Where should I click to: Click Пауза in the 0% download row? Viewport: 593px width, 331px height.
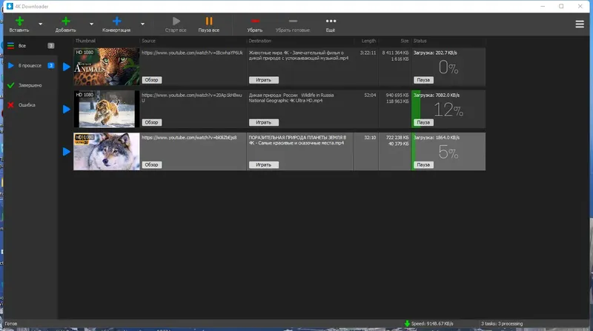(423, 80)
